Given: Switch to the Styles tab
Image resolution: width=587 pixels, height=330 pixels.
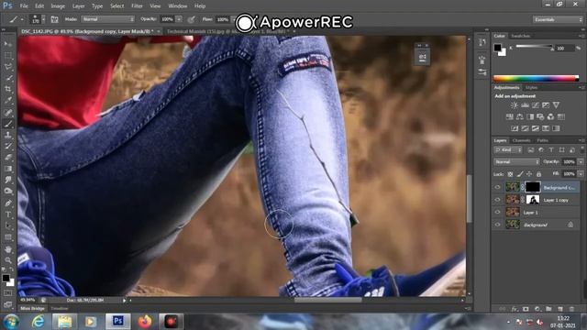Looking at the screenshot, I should click(x=531, y=88).
